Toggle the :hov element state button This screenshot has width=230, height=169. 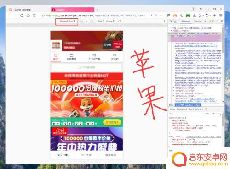point(207,114)
